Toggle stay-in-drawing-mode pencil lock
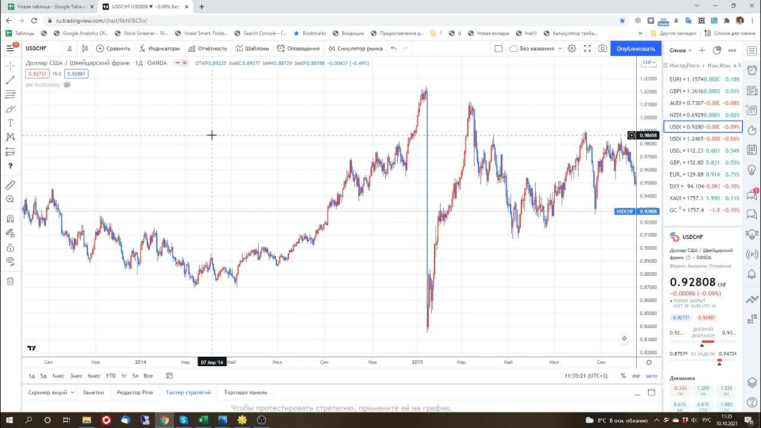This screenshot has width=761, height=428. [x=10, y=233]
